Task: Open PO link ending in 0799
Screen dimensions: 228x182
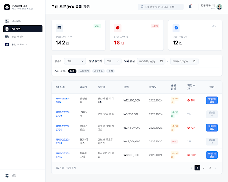Action: pyautogui.click(x=62, y=114)
